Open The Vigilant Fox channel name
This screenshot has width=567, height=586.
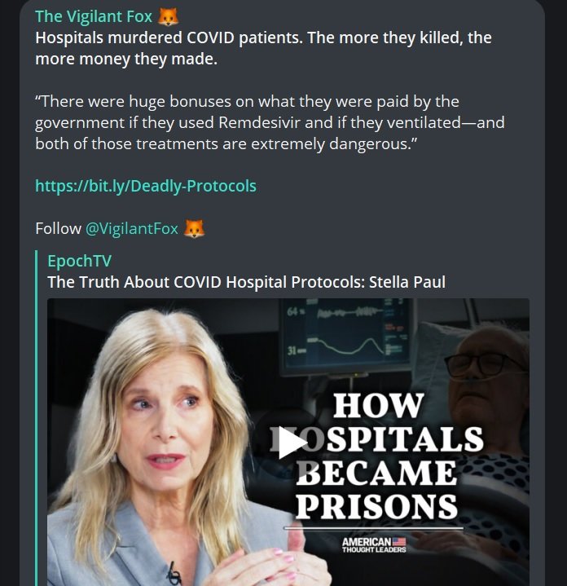pos(94,16)
